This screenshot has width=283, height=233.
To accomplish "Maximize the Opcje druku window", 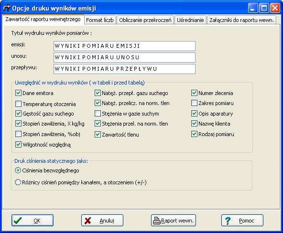I will pos(264,8).
